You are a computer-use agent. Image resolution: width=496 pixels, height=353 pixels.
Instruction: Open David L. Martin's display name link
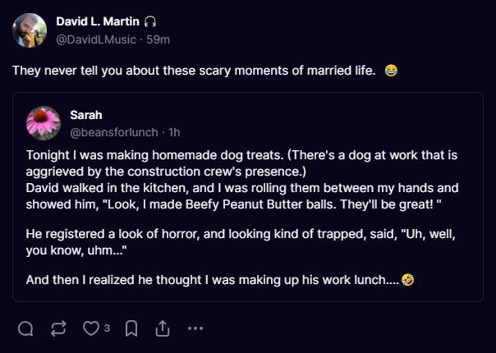click(98, 21)
